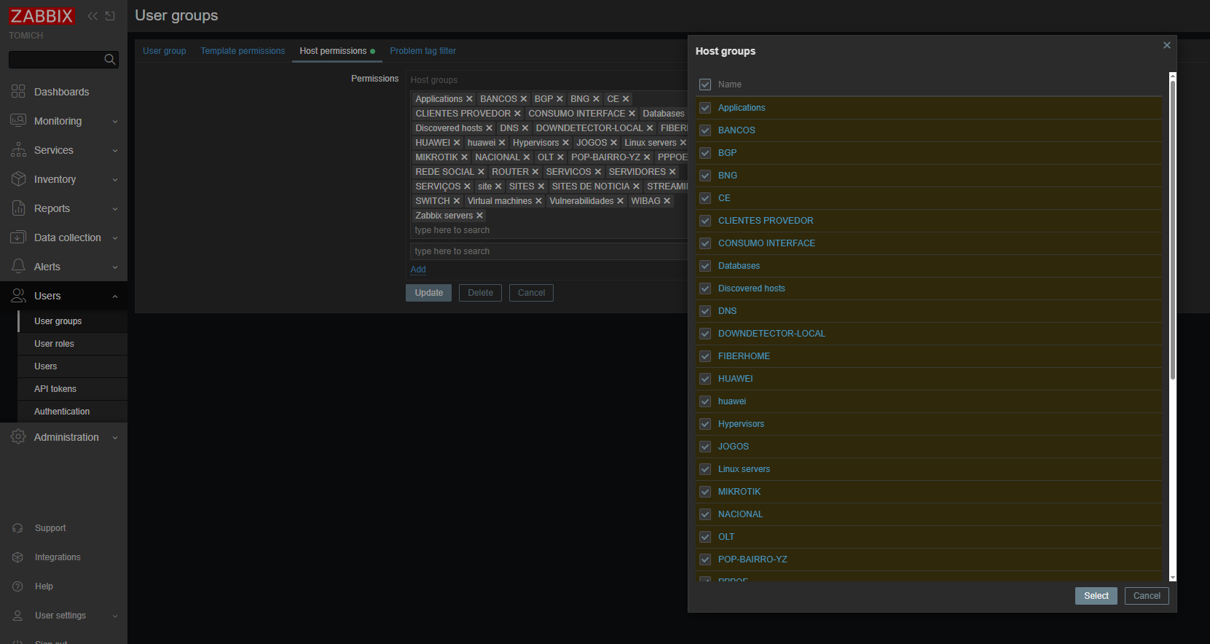This screenshot has width=1210, height=644.
Task: Open Dashboards from the sidebar
Action: click(61, 92)
